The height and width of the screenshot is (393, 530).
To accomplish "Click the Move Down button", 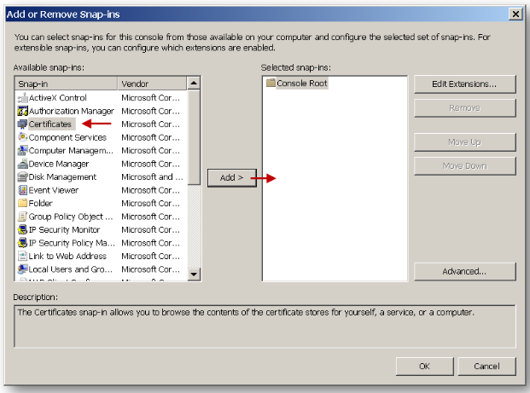I will click(x=465, y=165).
